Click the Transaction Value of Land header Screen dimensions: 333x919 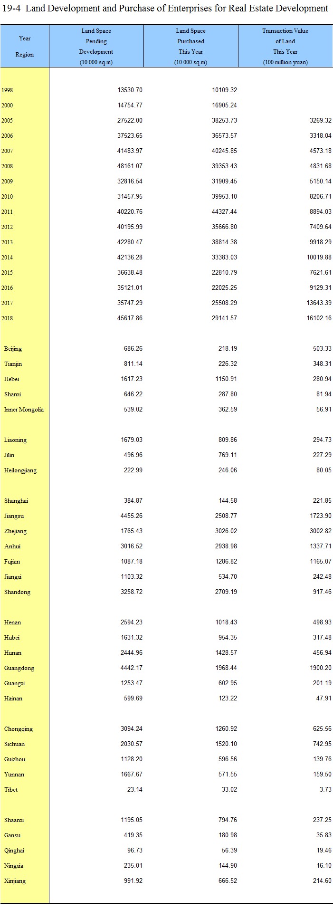285,46
